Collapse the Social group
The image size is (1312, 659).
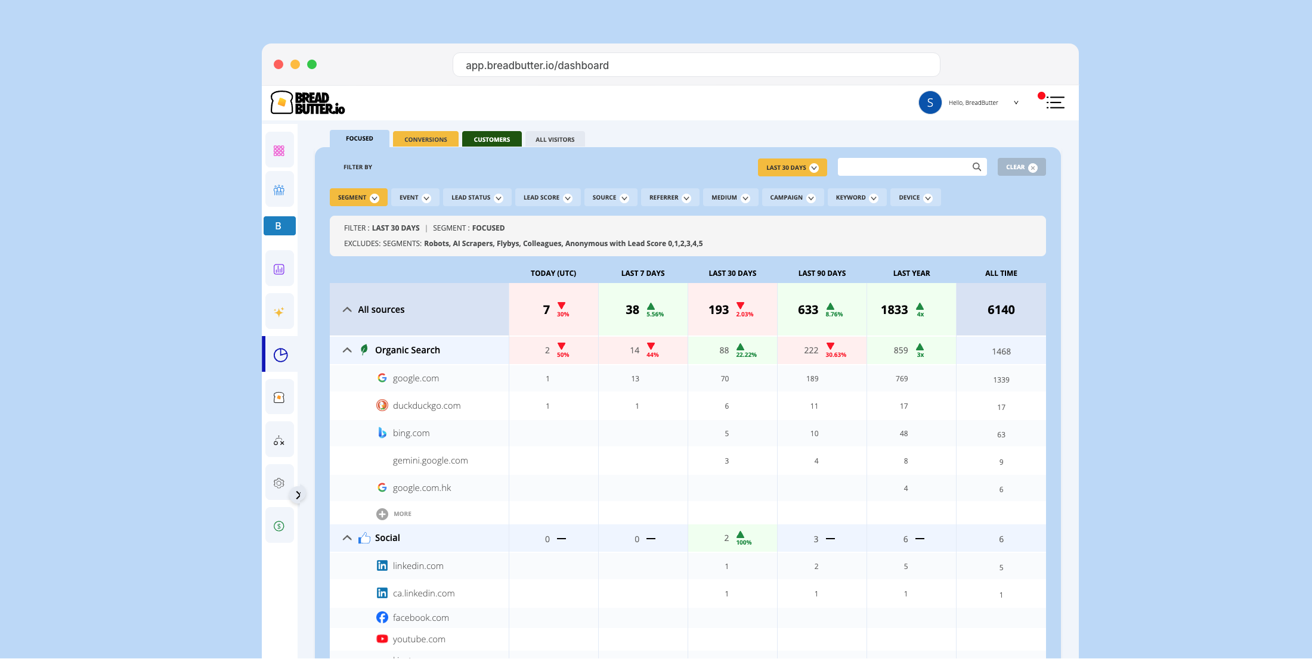pyautogui.click(x=347, y=538)
